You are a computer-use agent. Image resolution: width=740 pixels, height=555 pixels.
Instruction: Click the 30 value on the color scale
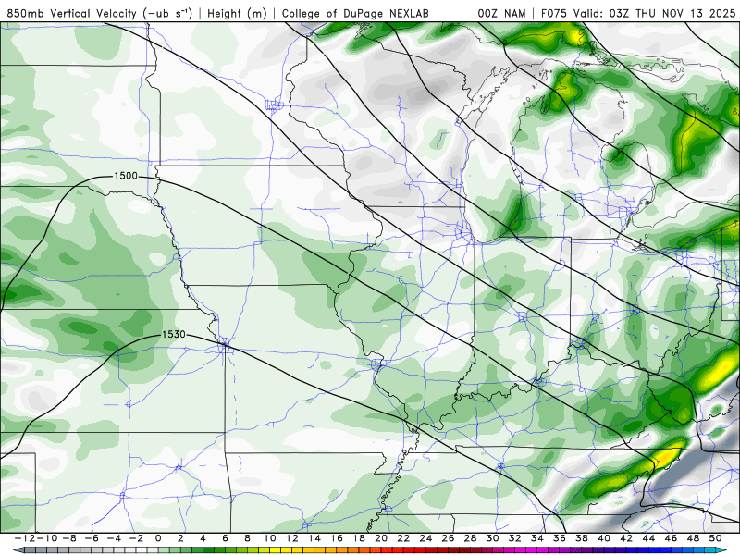pyautogui.click(x=493, y=538)
